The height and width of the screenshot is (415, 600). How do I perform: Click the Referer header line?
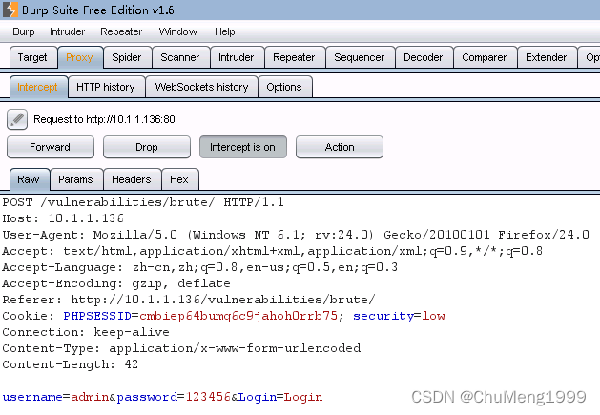[x=189, y=300]
